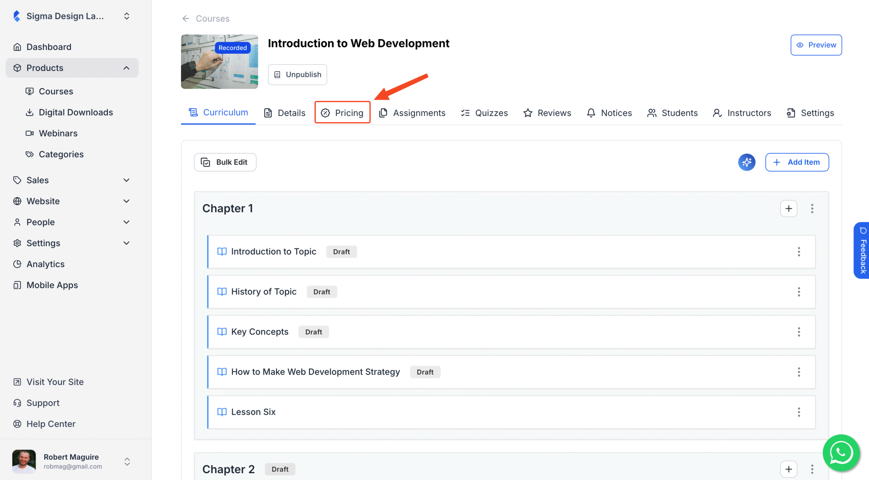Click the plus icon on Chapter 1
Viewport: 869px width, 480px height.
[789, 208]
